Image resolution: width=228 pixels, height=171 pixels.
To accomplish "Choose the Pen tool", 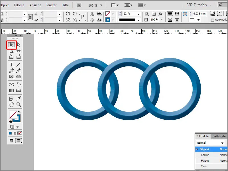I will click(11, 71).
